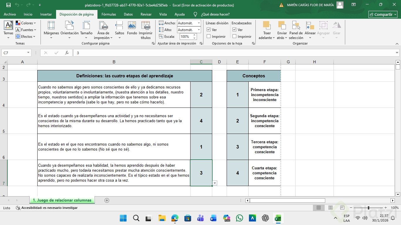Enable Imprimir under Líneas división

pos(209,36)
